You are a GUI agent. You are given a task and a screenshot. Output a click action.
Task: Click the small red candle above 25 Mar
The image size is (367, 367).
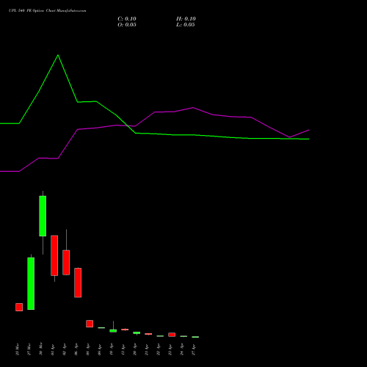tap(19, 307)
